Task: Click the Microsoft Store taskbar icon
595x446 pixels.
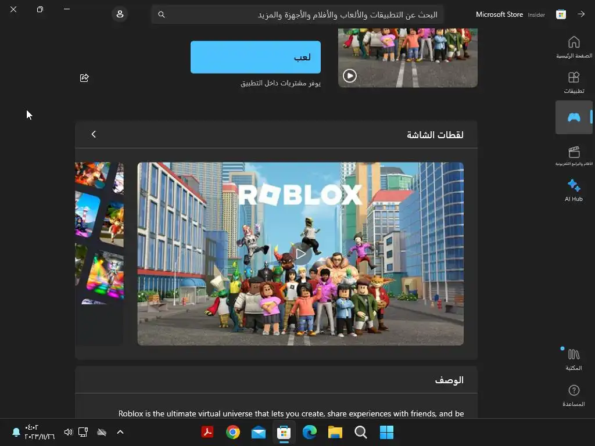Action: coord(284,432)
